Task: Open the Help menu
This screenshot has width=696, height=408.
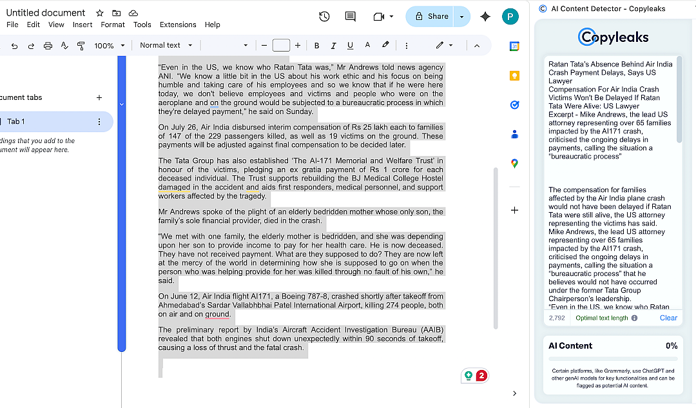Action: [x=212, y=25]
